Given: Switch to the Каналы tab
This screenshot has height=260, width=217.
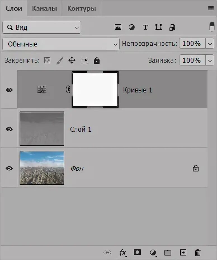Looking at the screenshot, I should click(44, 8).
